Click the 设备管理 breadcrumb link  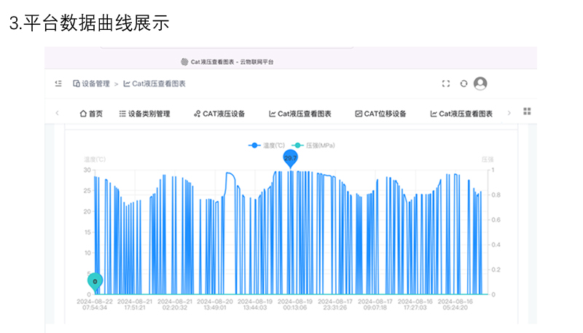pos(95,84)
